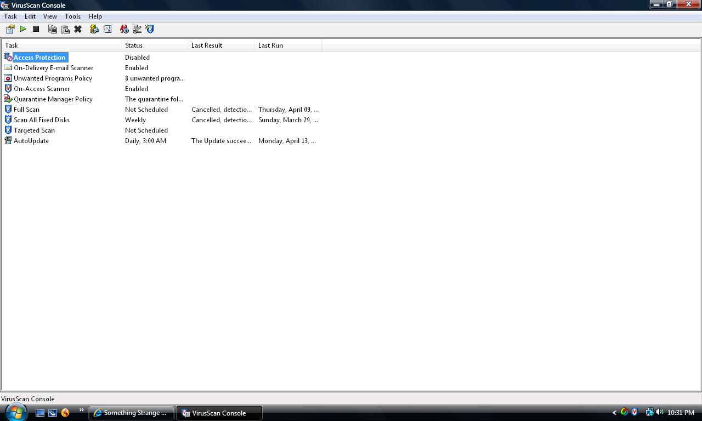
Task: Open the View menu
Action: [x=50, y=16]
